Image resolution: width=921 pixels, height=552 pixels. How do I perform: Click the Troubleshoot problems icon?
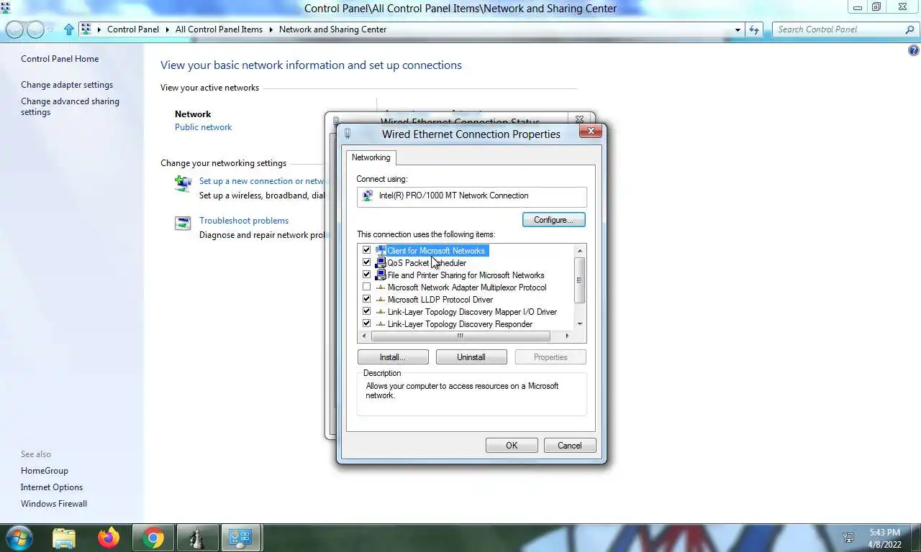tap(183, 224)
